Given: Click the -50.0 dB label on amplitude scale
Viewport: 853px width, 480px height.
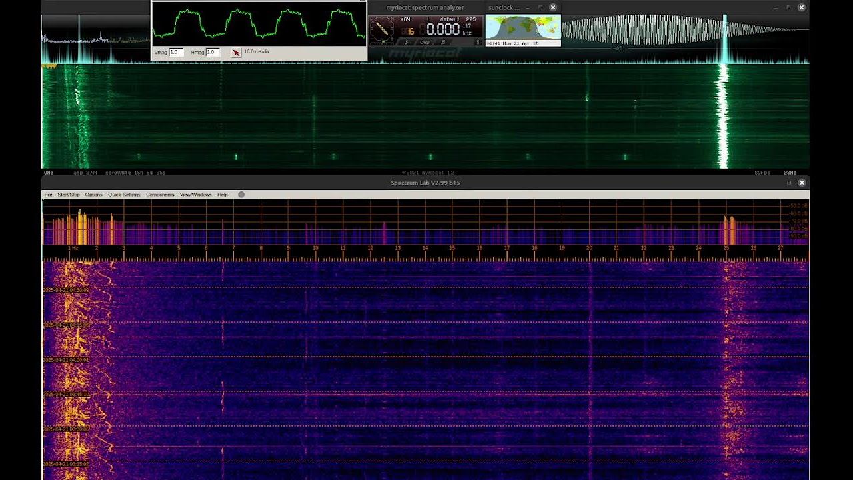Looking at the screenshot, I should (798, 206).
